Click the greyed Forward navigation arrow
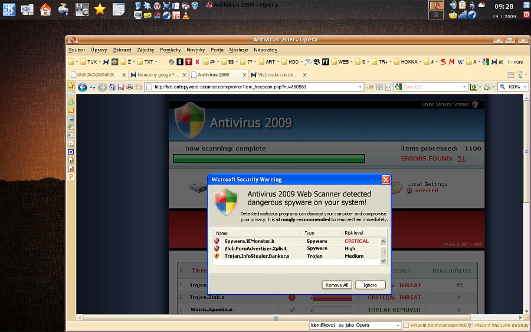 pos(102,87)
